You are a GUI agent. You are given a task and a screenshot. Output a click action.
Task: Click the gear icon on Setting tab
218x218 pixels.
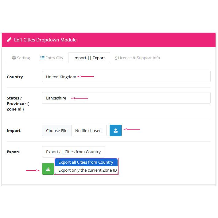coord(14,58)
